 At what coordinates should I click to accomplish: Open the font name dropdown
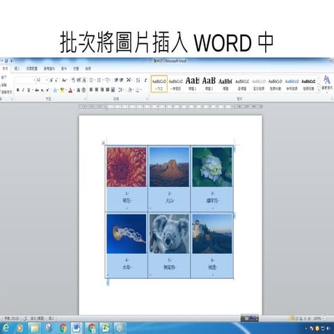[34, 80]
